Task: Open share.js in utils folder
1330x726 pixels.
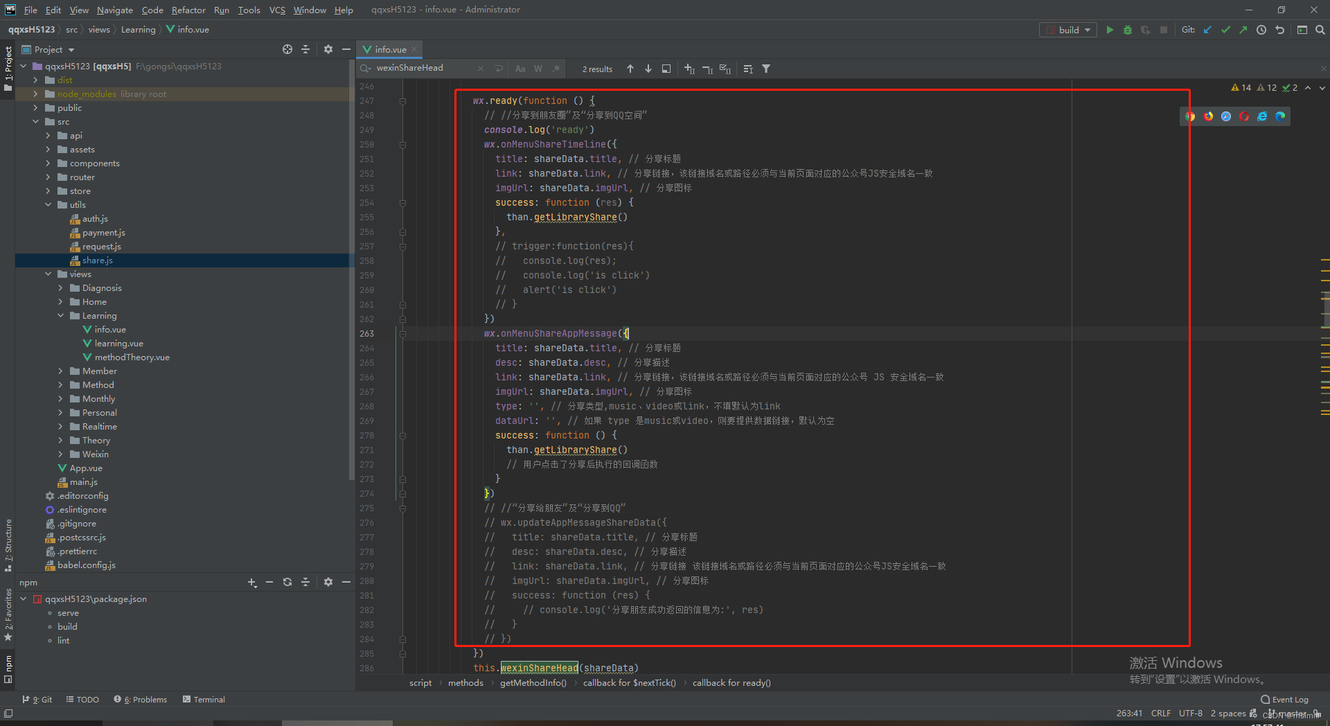Action: tap(98, 260)
